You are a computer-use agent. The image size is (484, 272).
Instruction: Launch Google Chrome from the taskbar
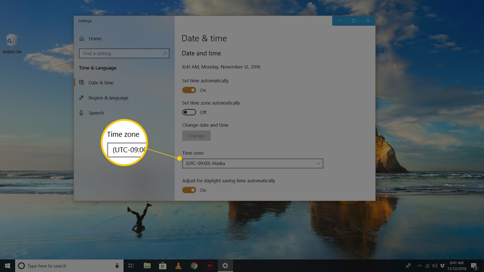click(194, 266)
